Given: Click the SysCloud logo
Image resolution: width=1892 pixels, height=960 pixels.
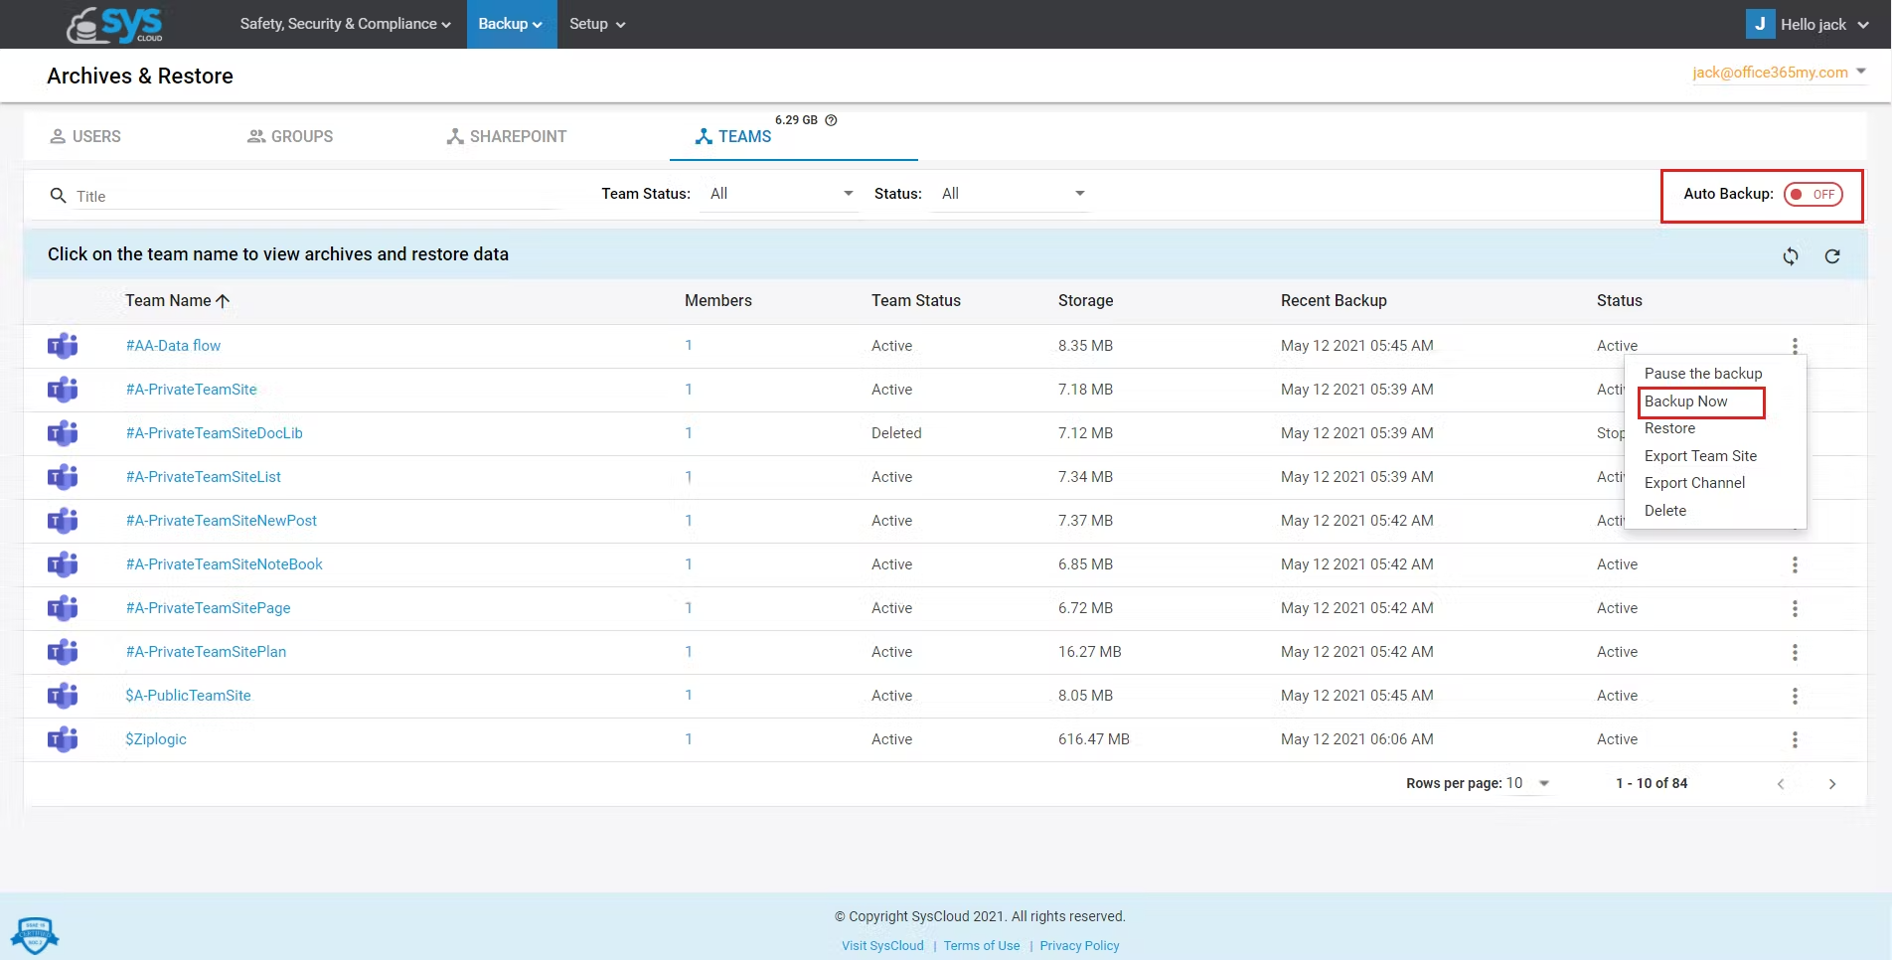Looking at the screenshot, I should [x=114, y=25].
